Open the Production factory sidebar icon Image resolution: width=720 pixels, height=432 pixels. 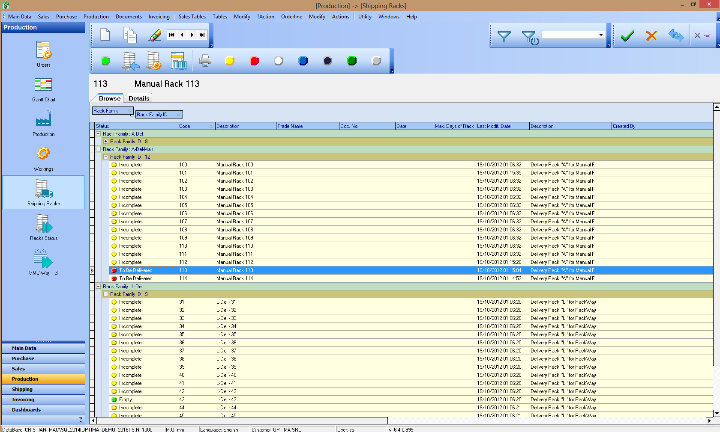click(x=43, y=124)
